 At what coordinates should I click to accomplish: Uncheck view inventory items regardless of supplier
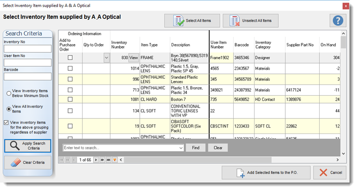(6, 123)
